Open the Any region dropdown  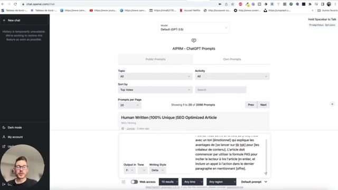click(221, 182)
